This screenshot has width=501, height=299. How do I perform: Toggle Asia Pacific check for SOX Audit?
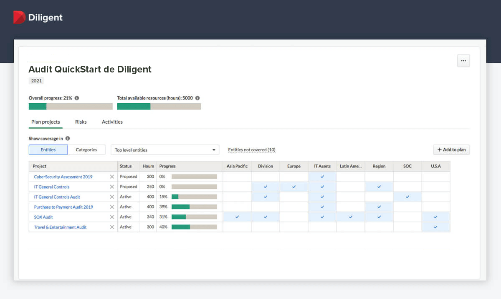pos(237,217)
